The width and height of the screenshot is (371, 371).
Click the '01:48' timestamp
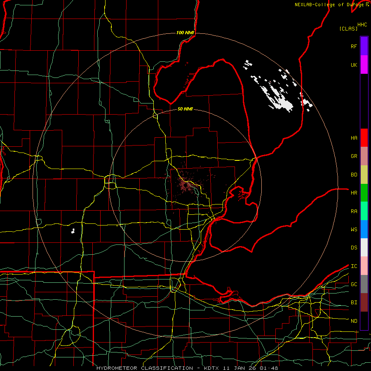(269, 368)
